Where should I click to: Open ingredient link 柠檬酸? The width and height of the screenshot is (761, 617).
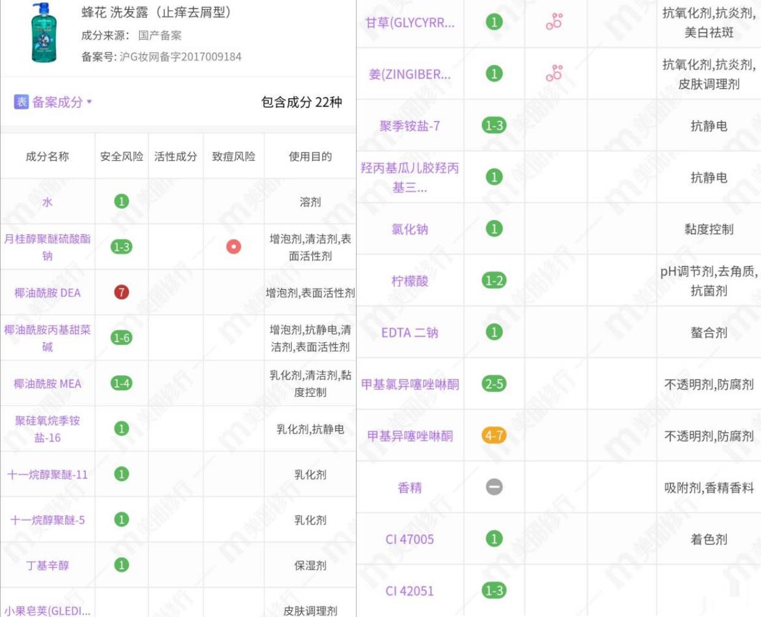410,281
